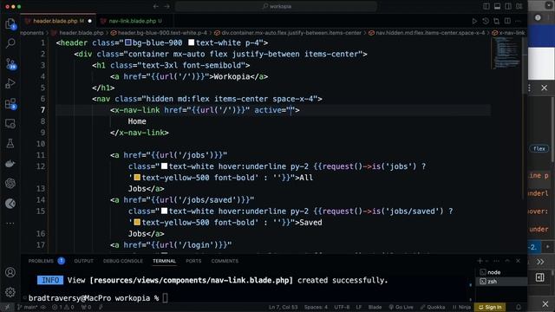Click the Split Editor Right icon

[x=507, y=21]
